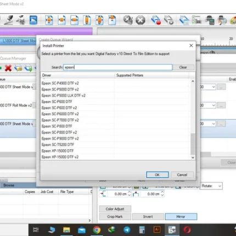
Task: Open the Color Adjust settings
Action: [115, 209]
